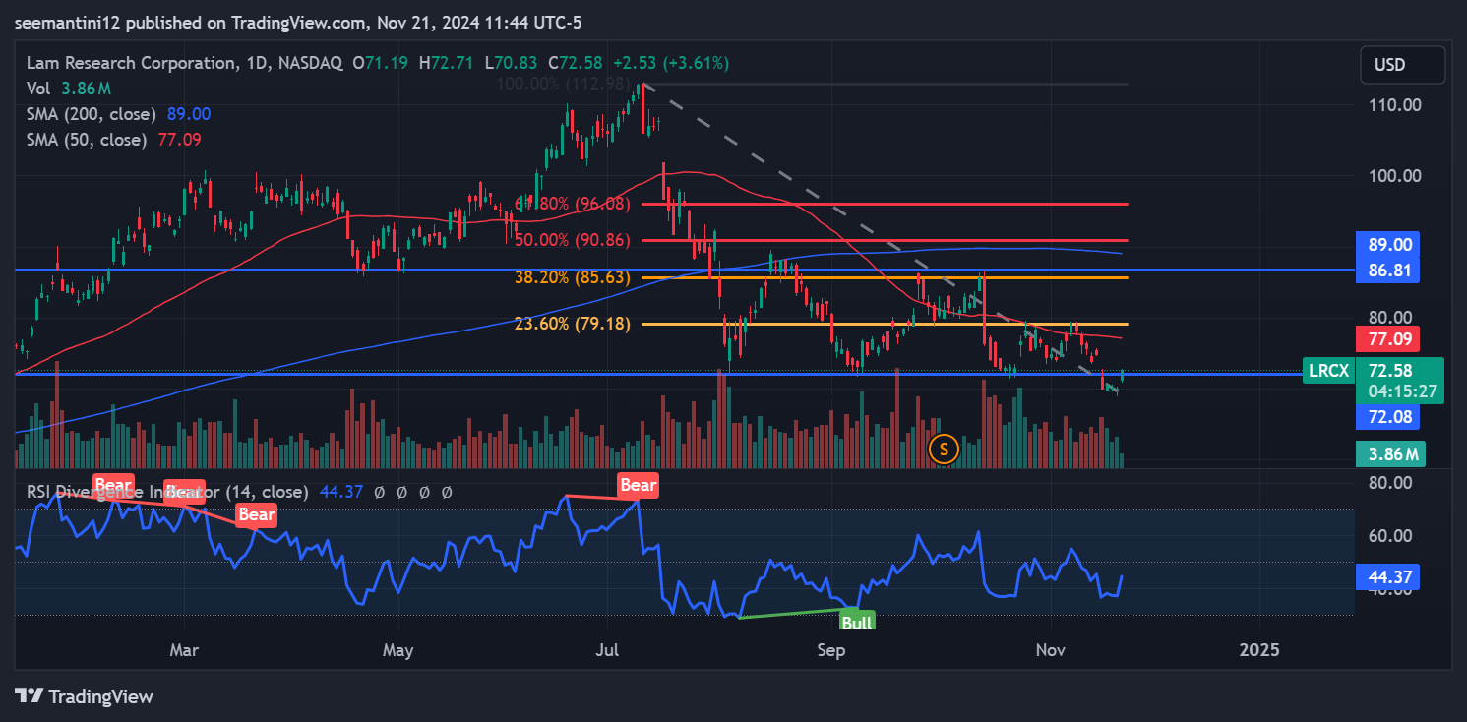Click the 3.86 M volume label
Screen dimensions: 1467x722
pyautogui.click(x=1390, y=453)
